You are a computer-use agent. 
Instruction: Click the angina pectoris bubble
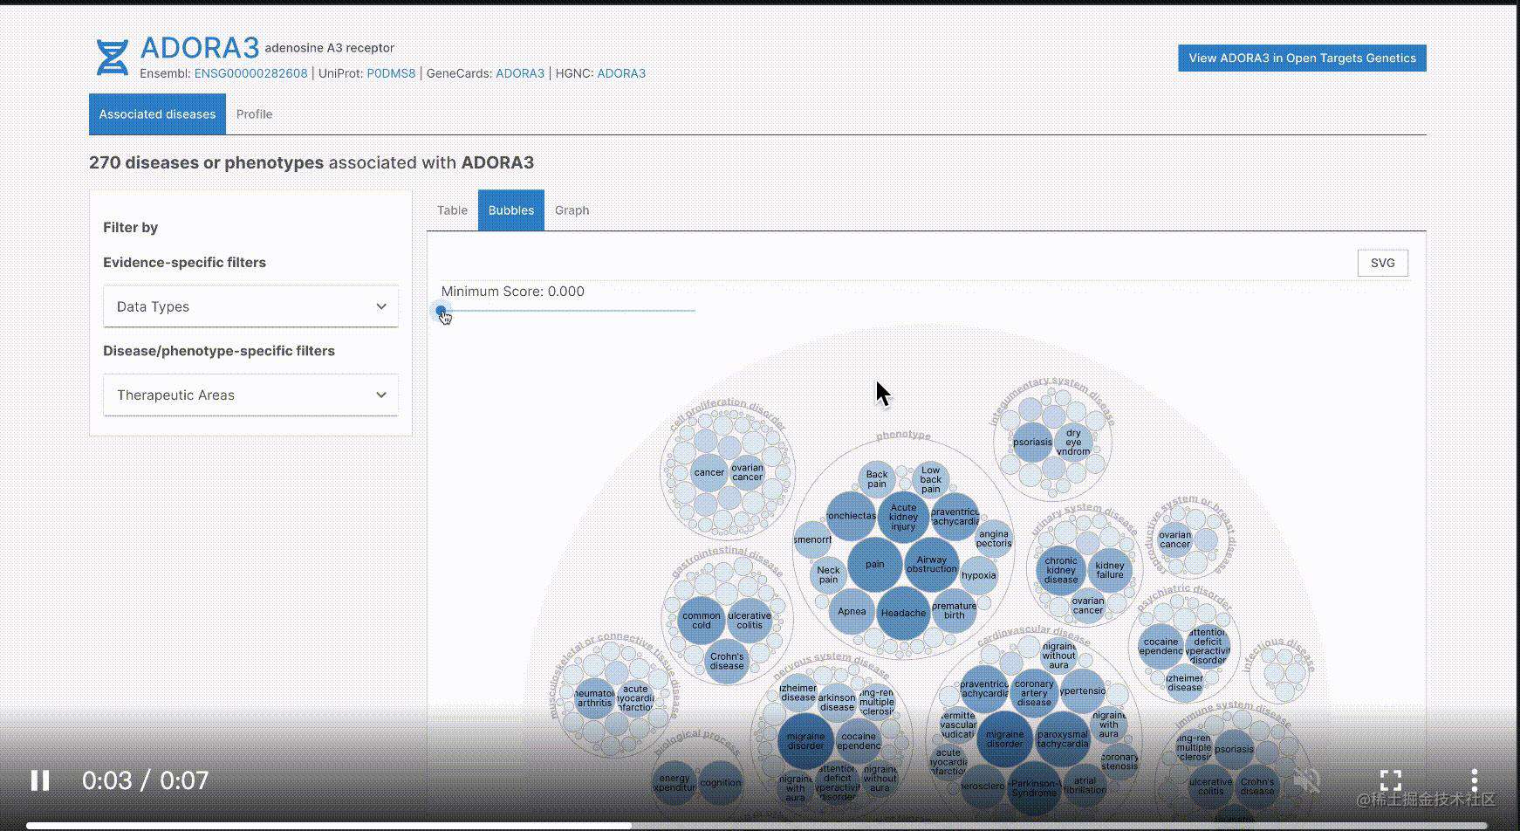click(993, 538)
